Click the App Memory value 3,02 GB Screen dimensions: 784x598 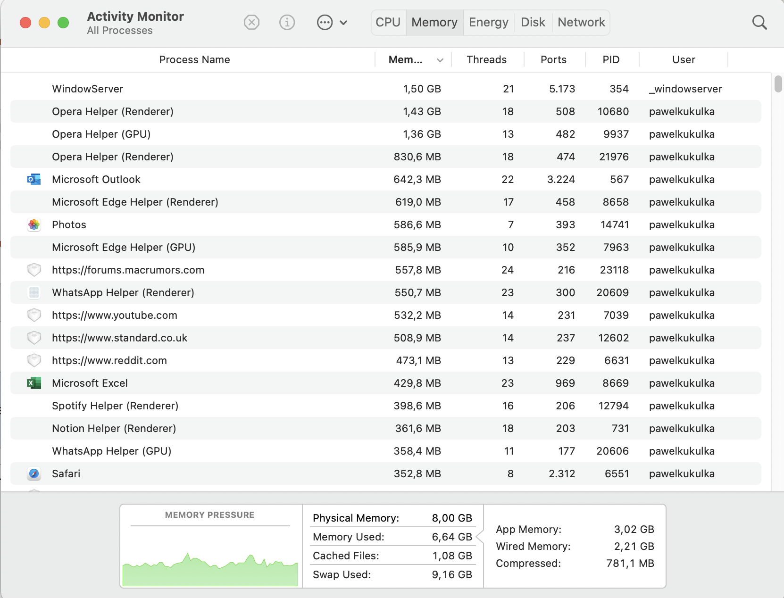[x=634, y=529]
